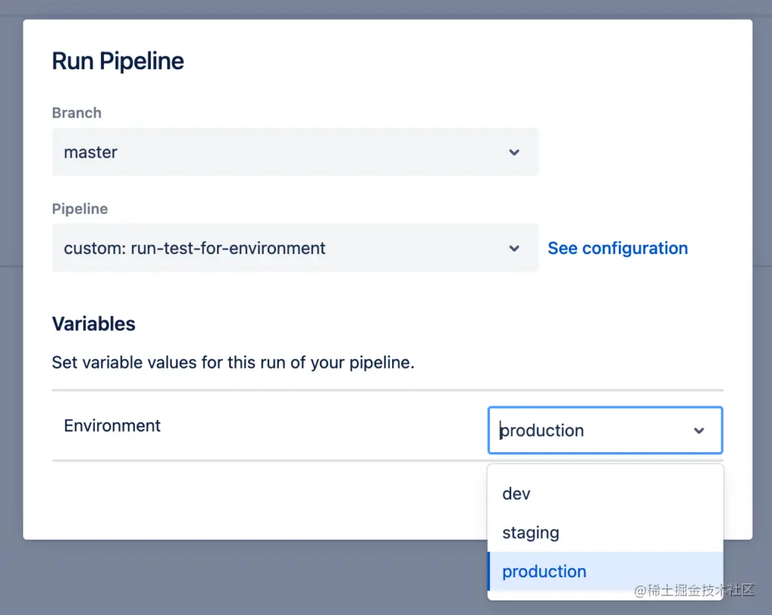Choose the dev environment option

(x=516, y=494)
